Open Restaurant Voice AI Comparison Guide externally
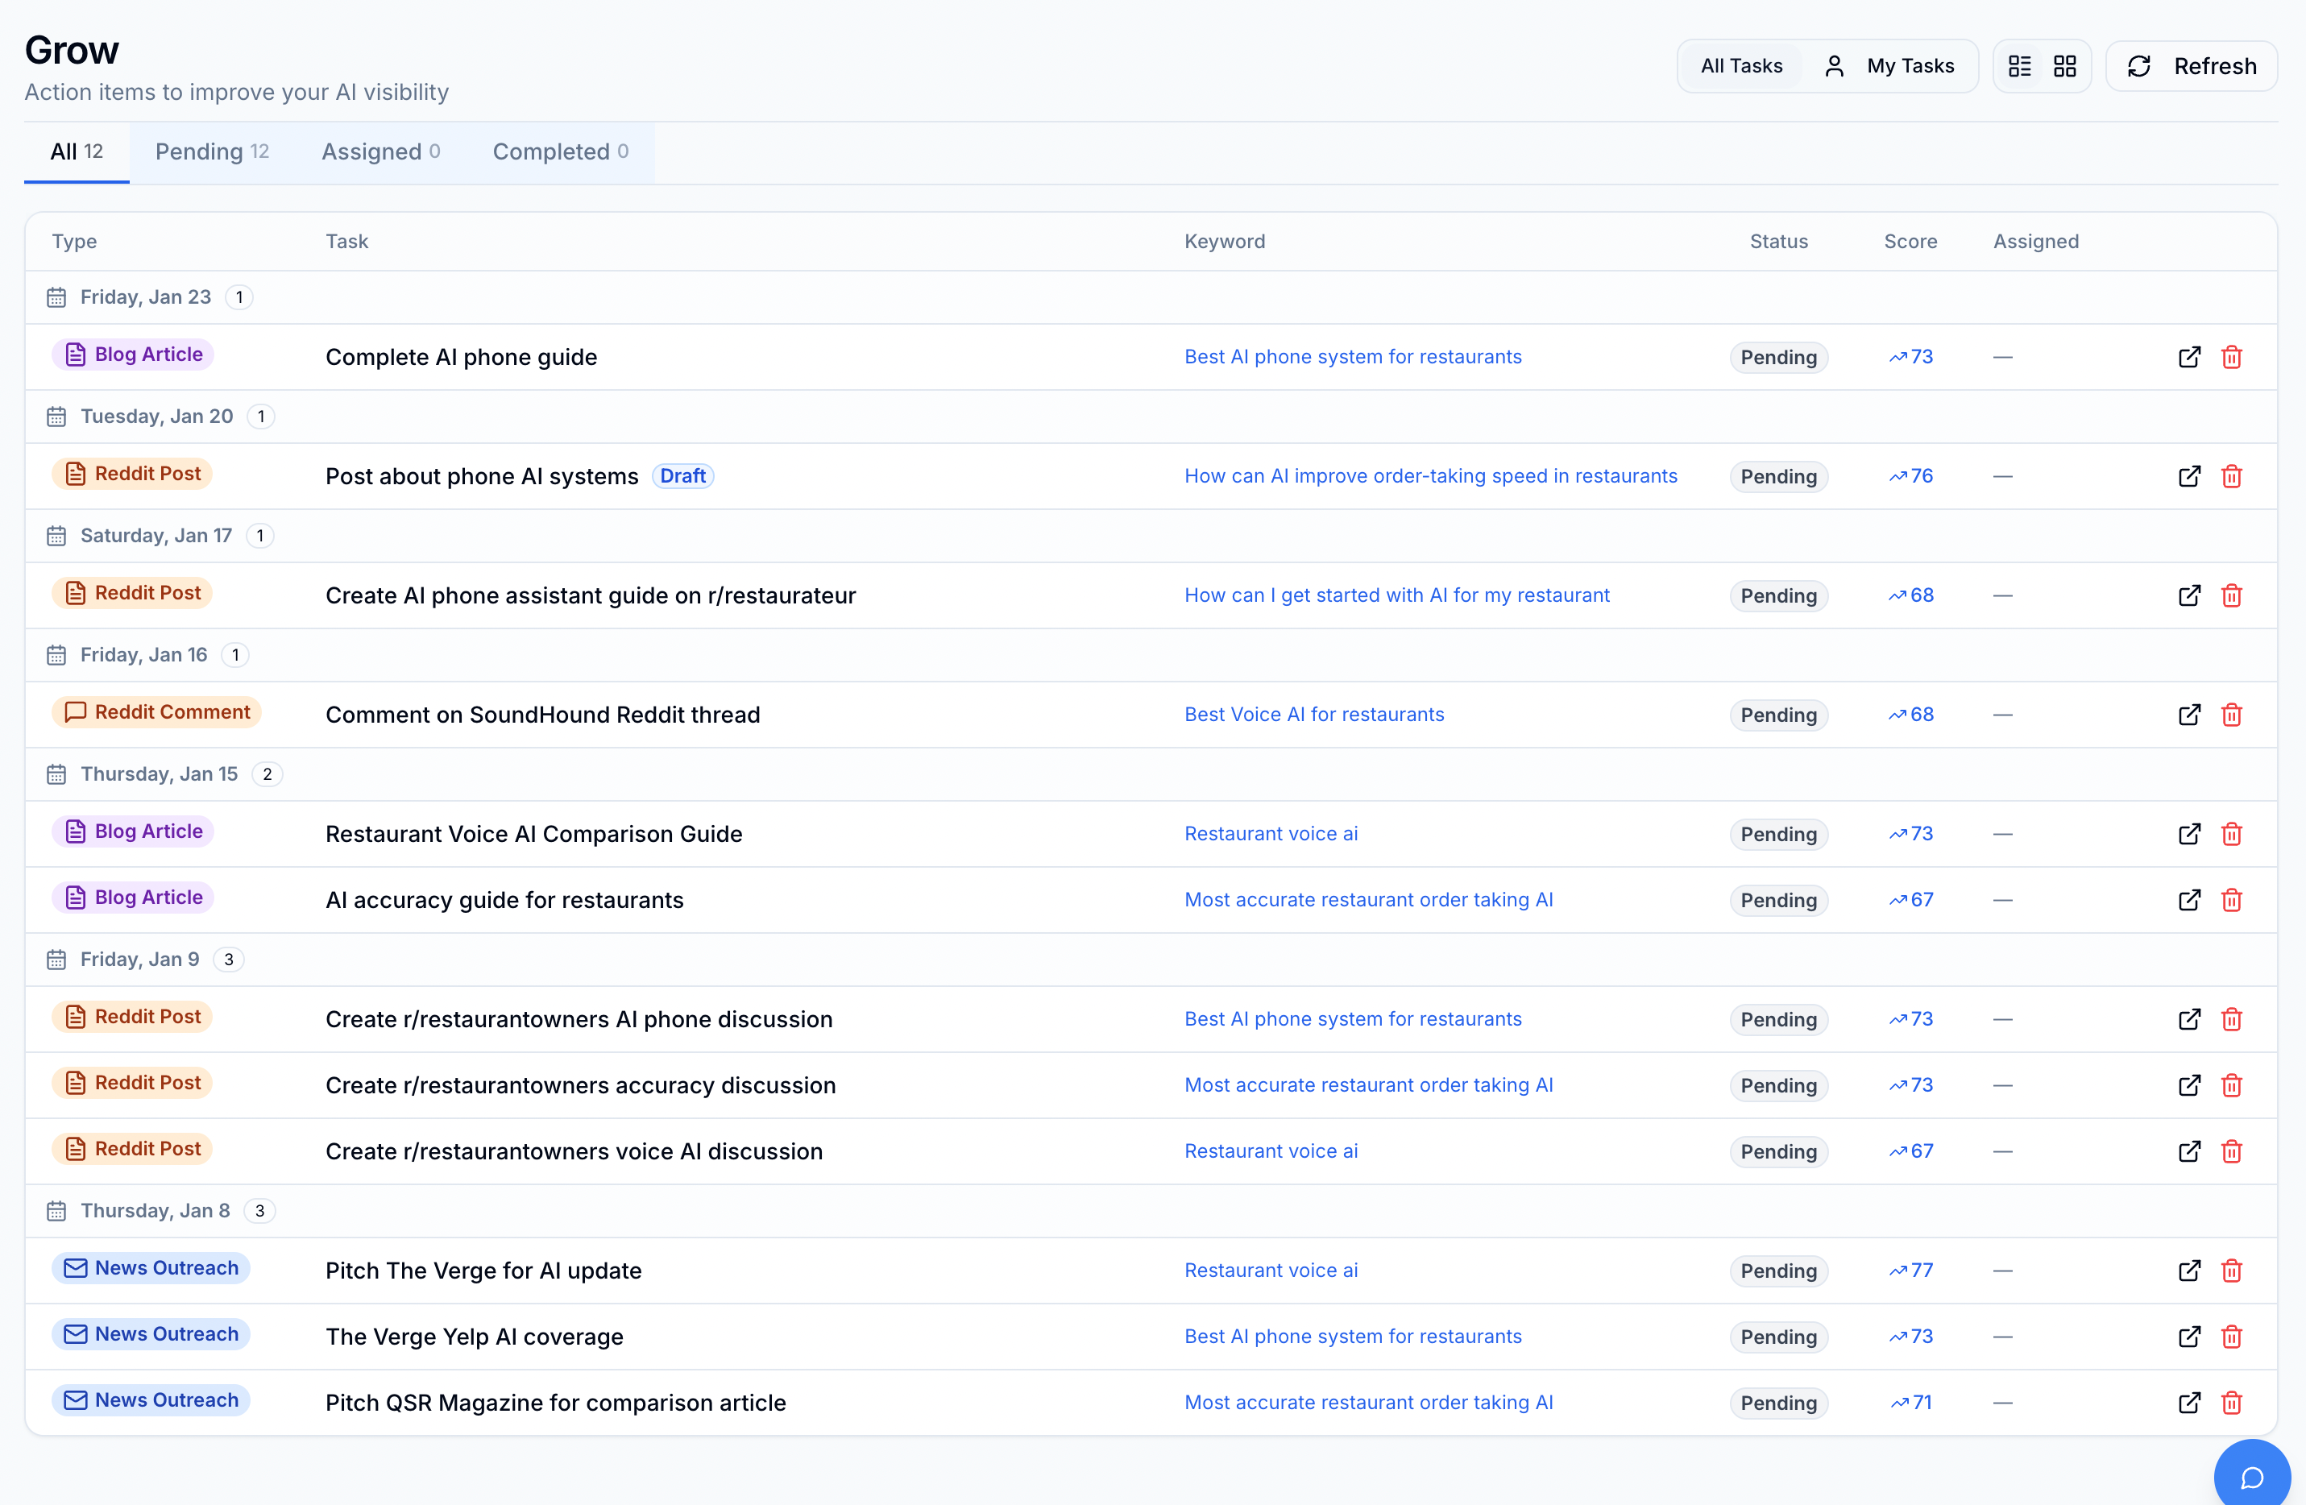The width and height of the screenshot is (2306, 1505). click(2188, 833)
